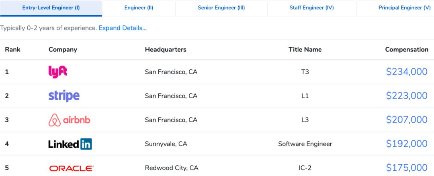Click the Lyft logo icon
The image size is (434, 176).
point(57,72)
